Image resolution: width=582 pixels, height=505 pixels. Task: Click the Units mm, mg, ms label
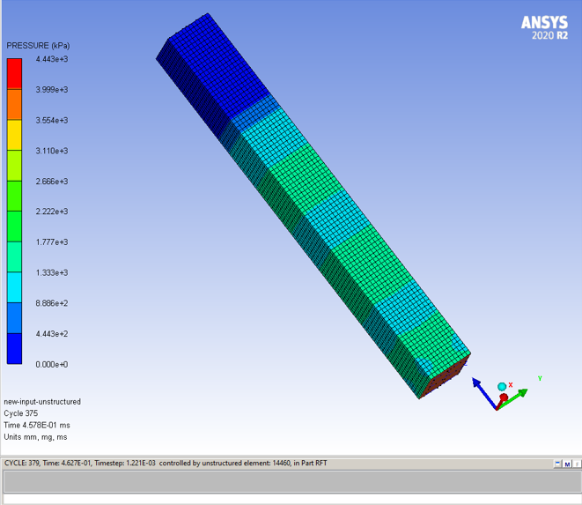[x=35, y=437]
